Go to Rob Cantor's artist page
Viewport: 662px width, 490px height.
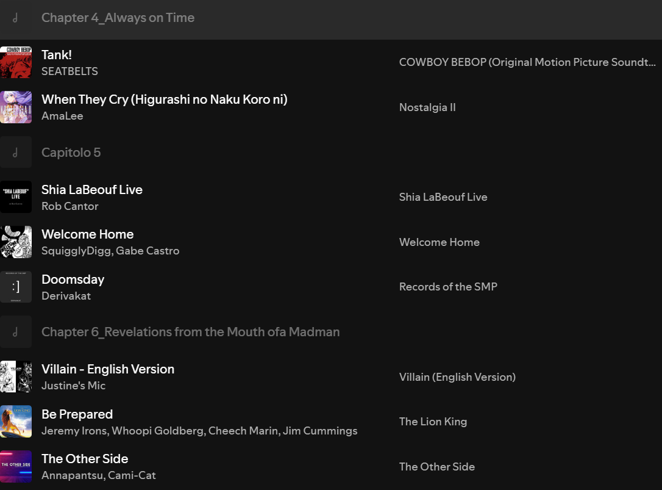[69, 206]
